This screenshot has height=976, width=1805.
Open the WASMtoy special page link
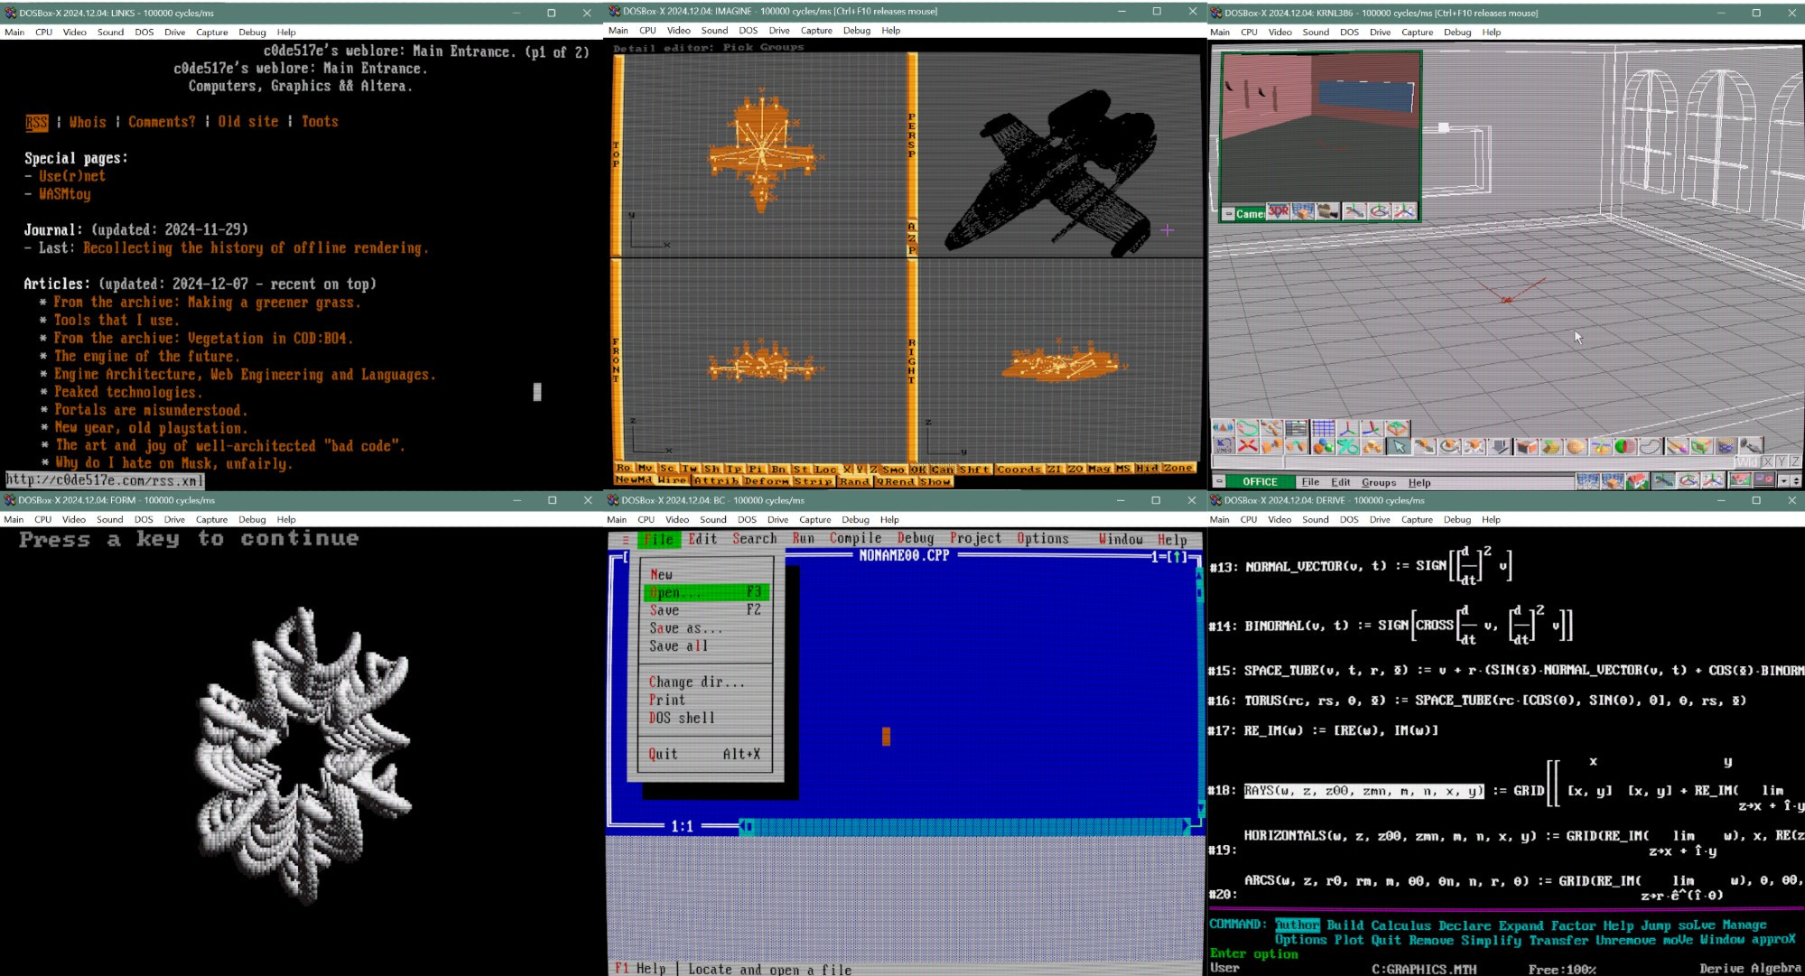[64, 194]
